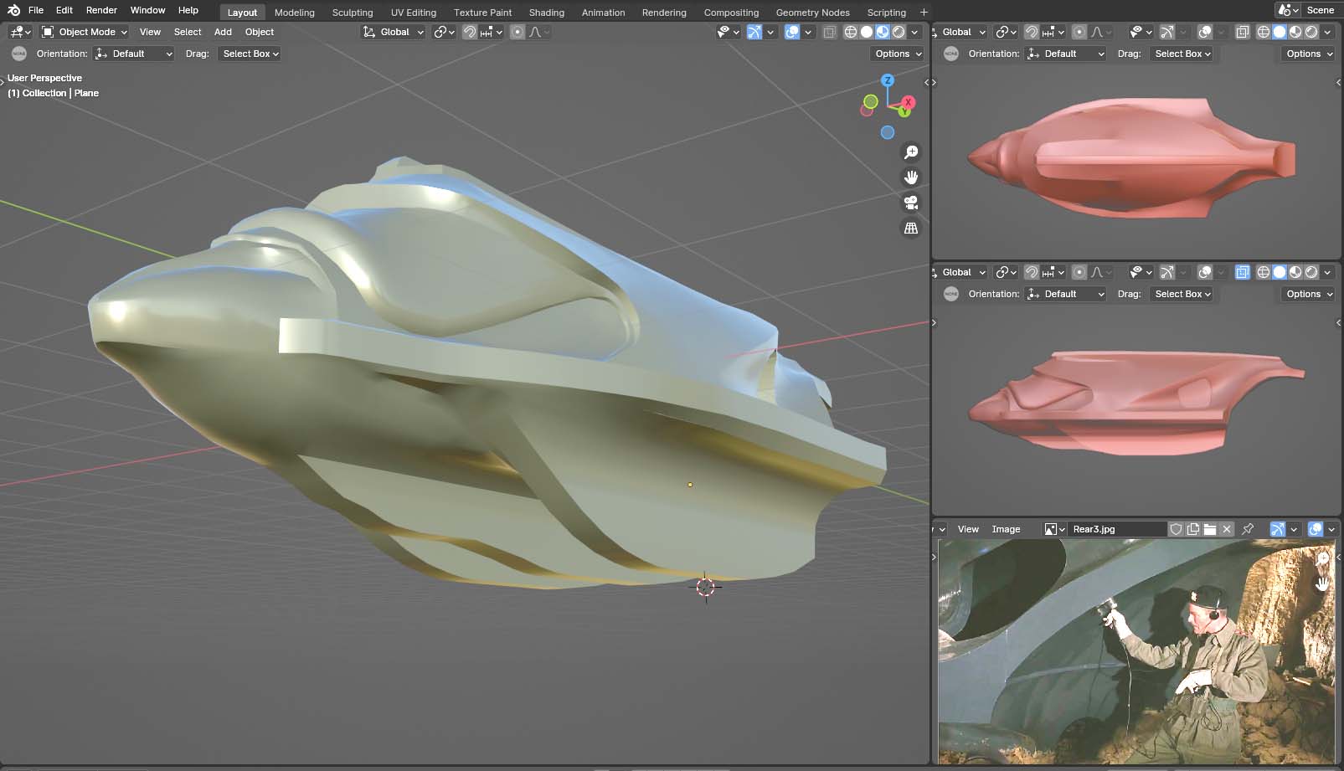
Task: Toggle X-ray in the middle-right viewport
Action: click(x=1242, y=272)
